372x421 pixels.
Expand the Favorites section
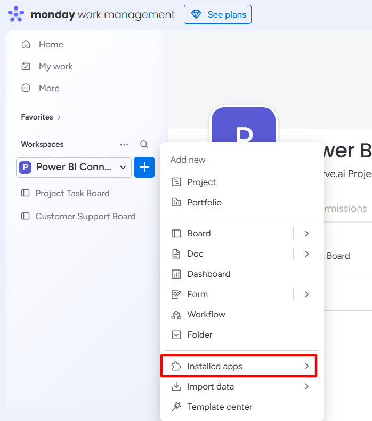tap(41, 117)
